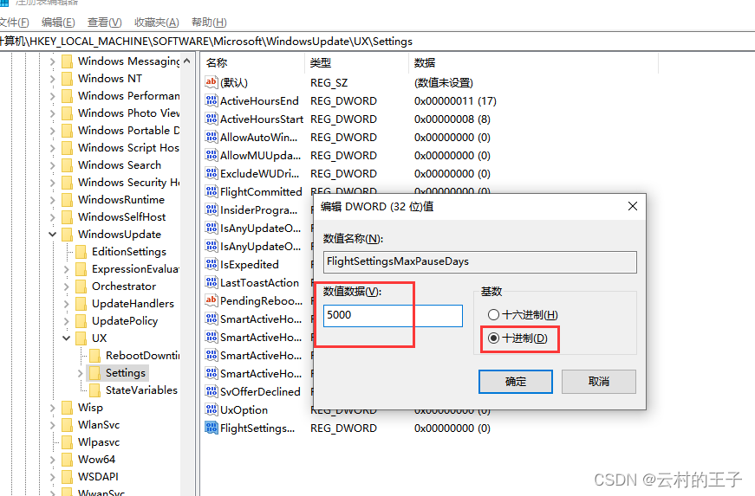
Task: Click the PendingReboo... string value icon
Action: click(x=212, y=300)
